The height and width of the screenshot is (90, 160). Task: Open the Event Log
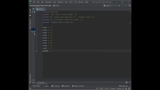123,86
